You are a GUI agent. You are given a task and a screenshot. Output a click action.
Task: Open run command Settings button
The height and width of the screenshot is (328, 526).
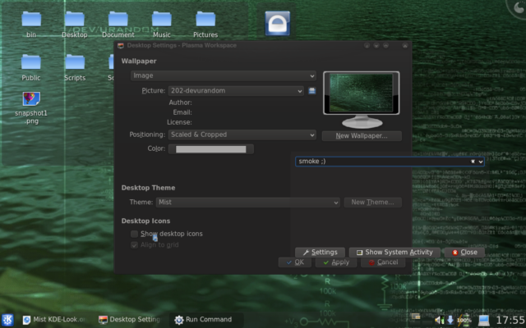click(x=320, y=253)
